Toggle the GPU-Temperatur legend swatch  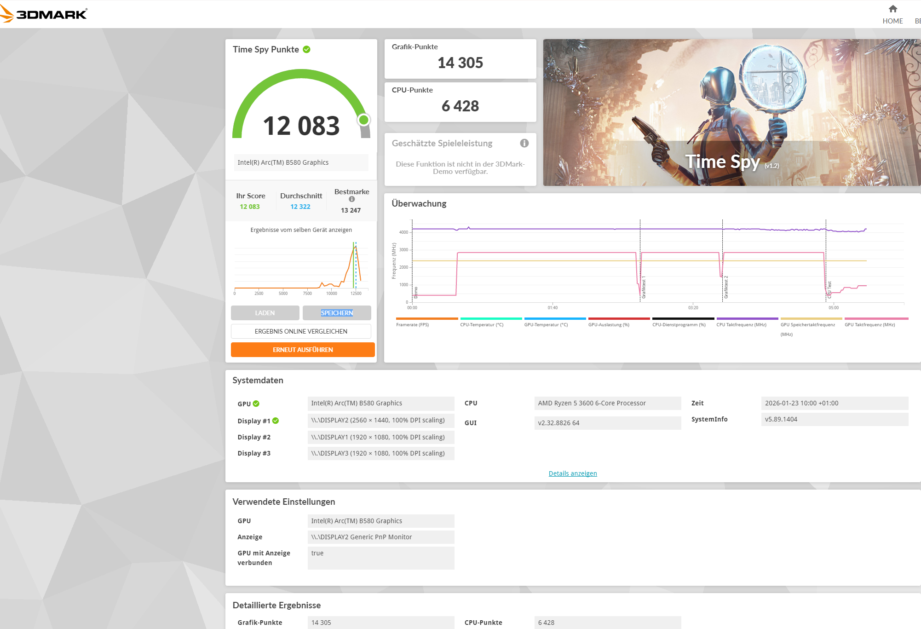pyautogui.click(x=555, y=318)
